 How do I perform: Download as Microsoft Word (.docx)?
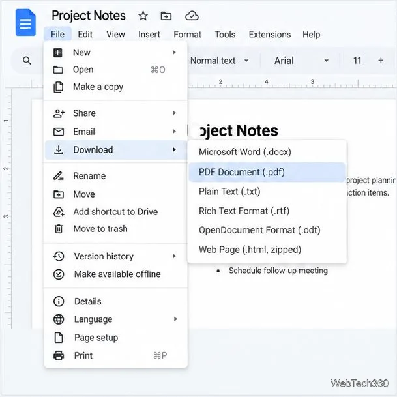(x=267, y=152)
